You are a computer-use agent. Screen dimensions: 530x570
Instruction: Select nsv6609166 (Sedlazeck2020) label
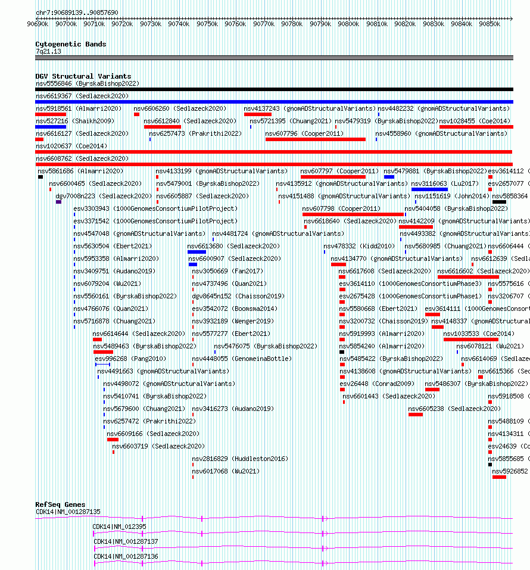pos(153,434)
